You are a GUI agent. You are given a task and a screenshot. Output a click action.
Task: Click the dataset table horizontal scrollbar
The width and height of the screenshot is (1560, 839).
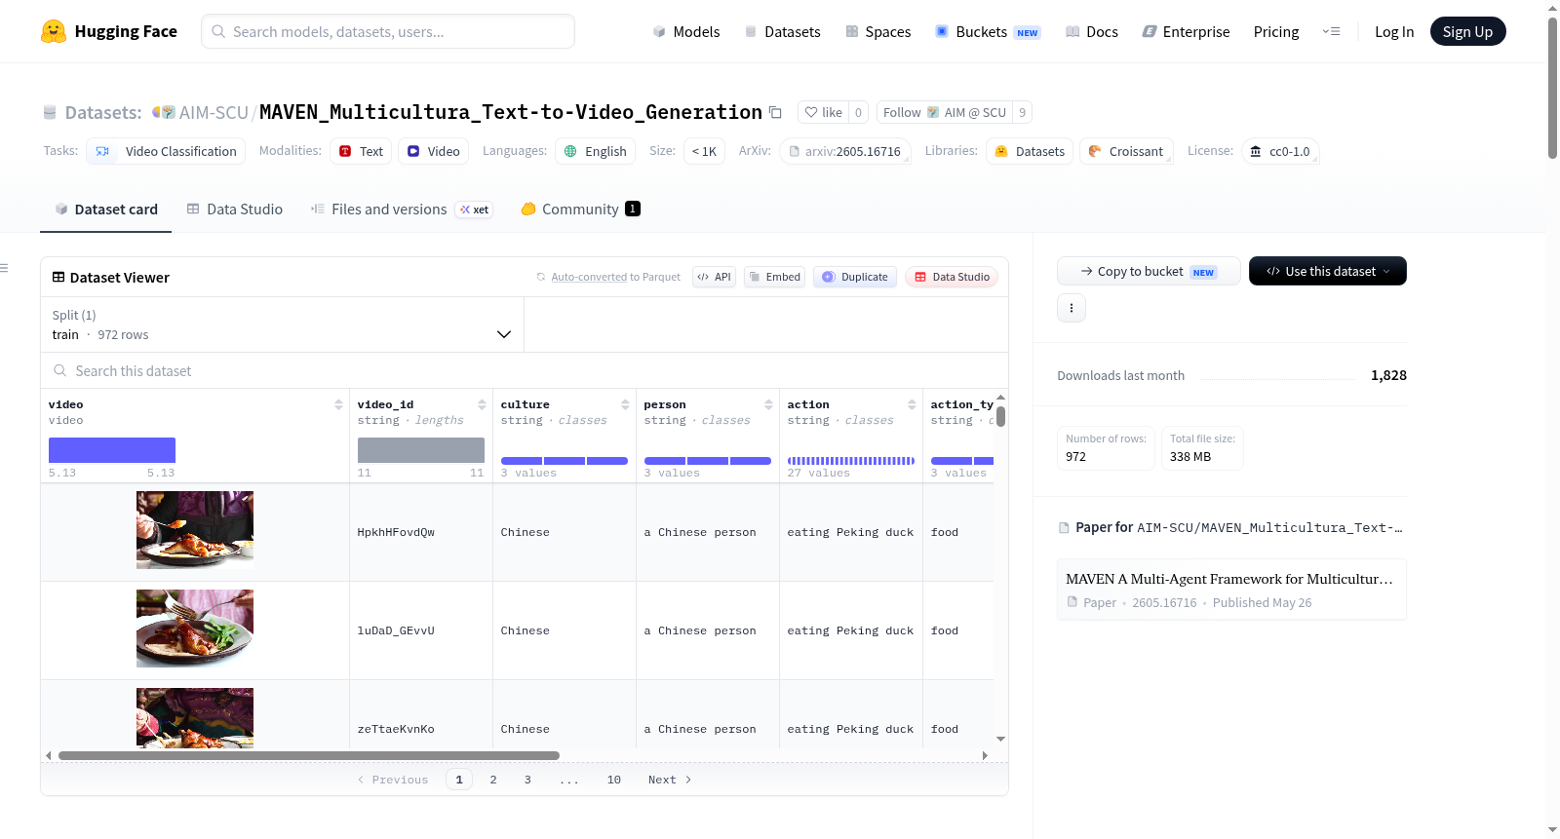coord(309,755)
